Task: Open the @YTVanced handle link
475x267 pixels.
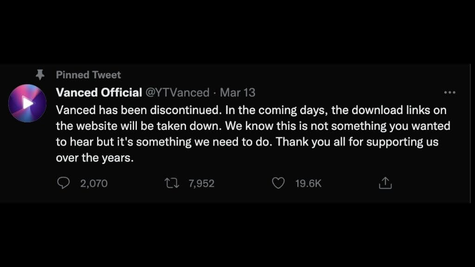Action: point(178,93)
